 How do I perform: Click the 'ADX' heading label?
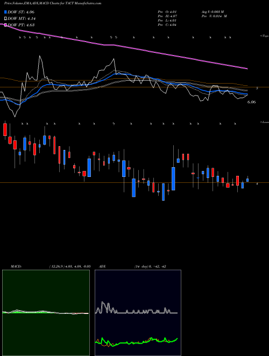pos(102,266)
